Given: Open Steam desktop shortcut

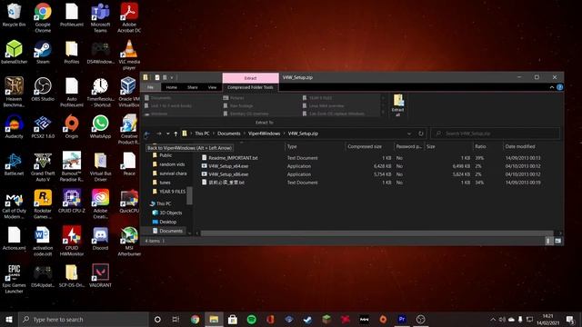Looking at the screenshot, I should (x=43, y=53).
